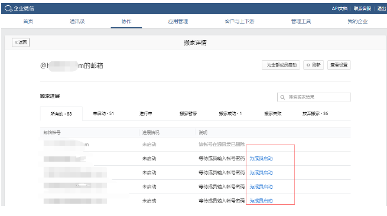Click the 返回 back button
The image size is (387, 216).
point(21,42)
